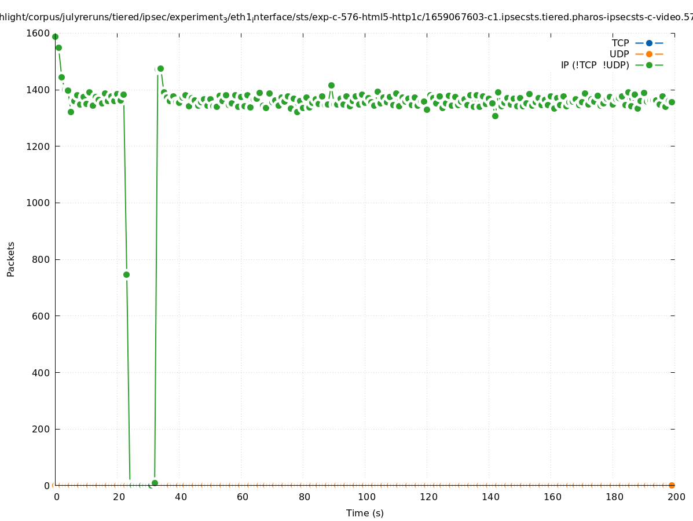Click the orange UDP data point at far right

pos(672,485)
